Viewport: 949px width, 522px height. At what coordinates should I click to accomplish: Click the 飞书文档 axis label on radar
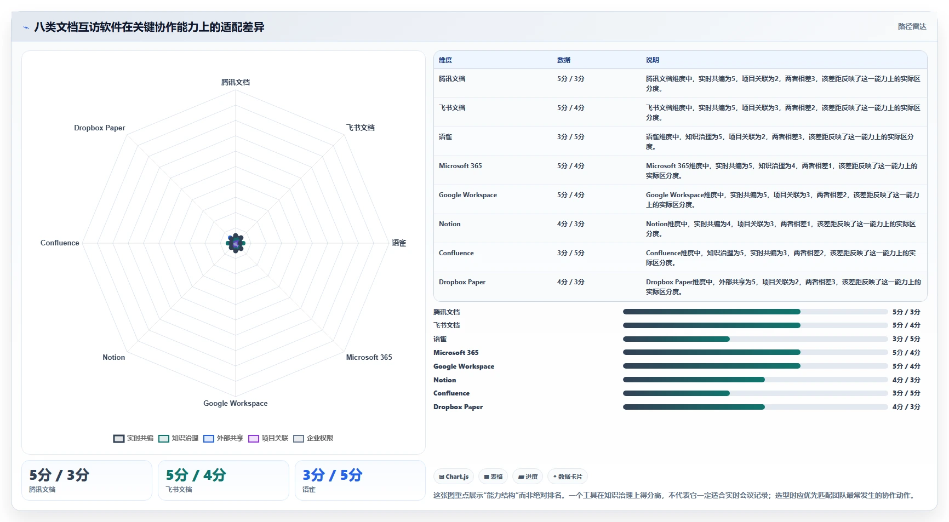tap(361, 128)
